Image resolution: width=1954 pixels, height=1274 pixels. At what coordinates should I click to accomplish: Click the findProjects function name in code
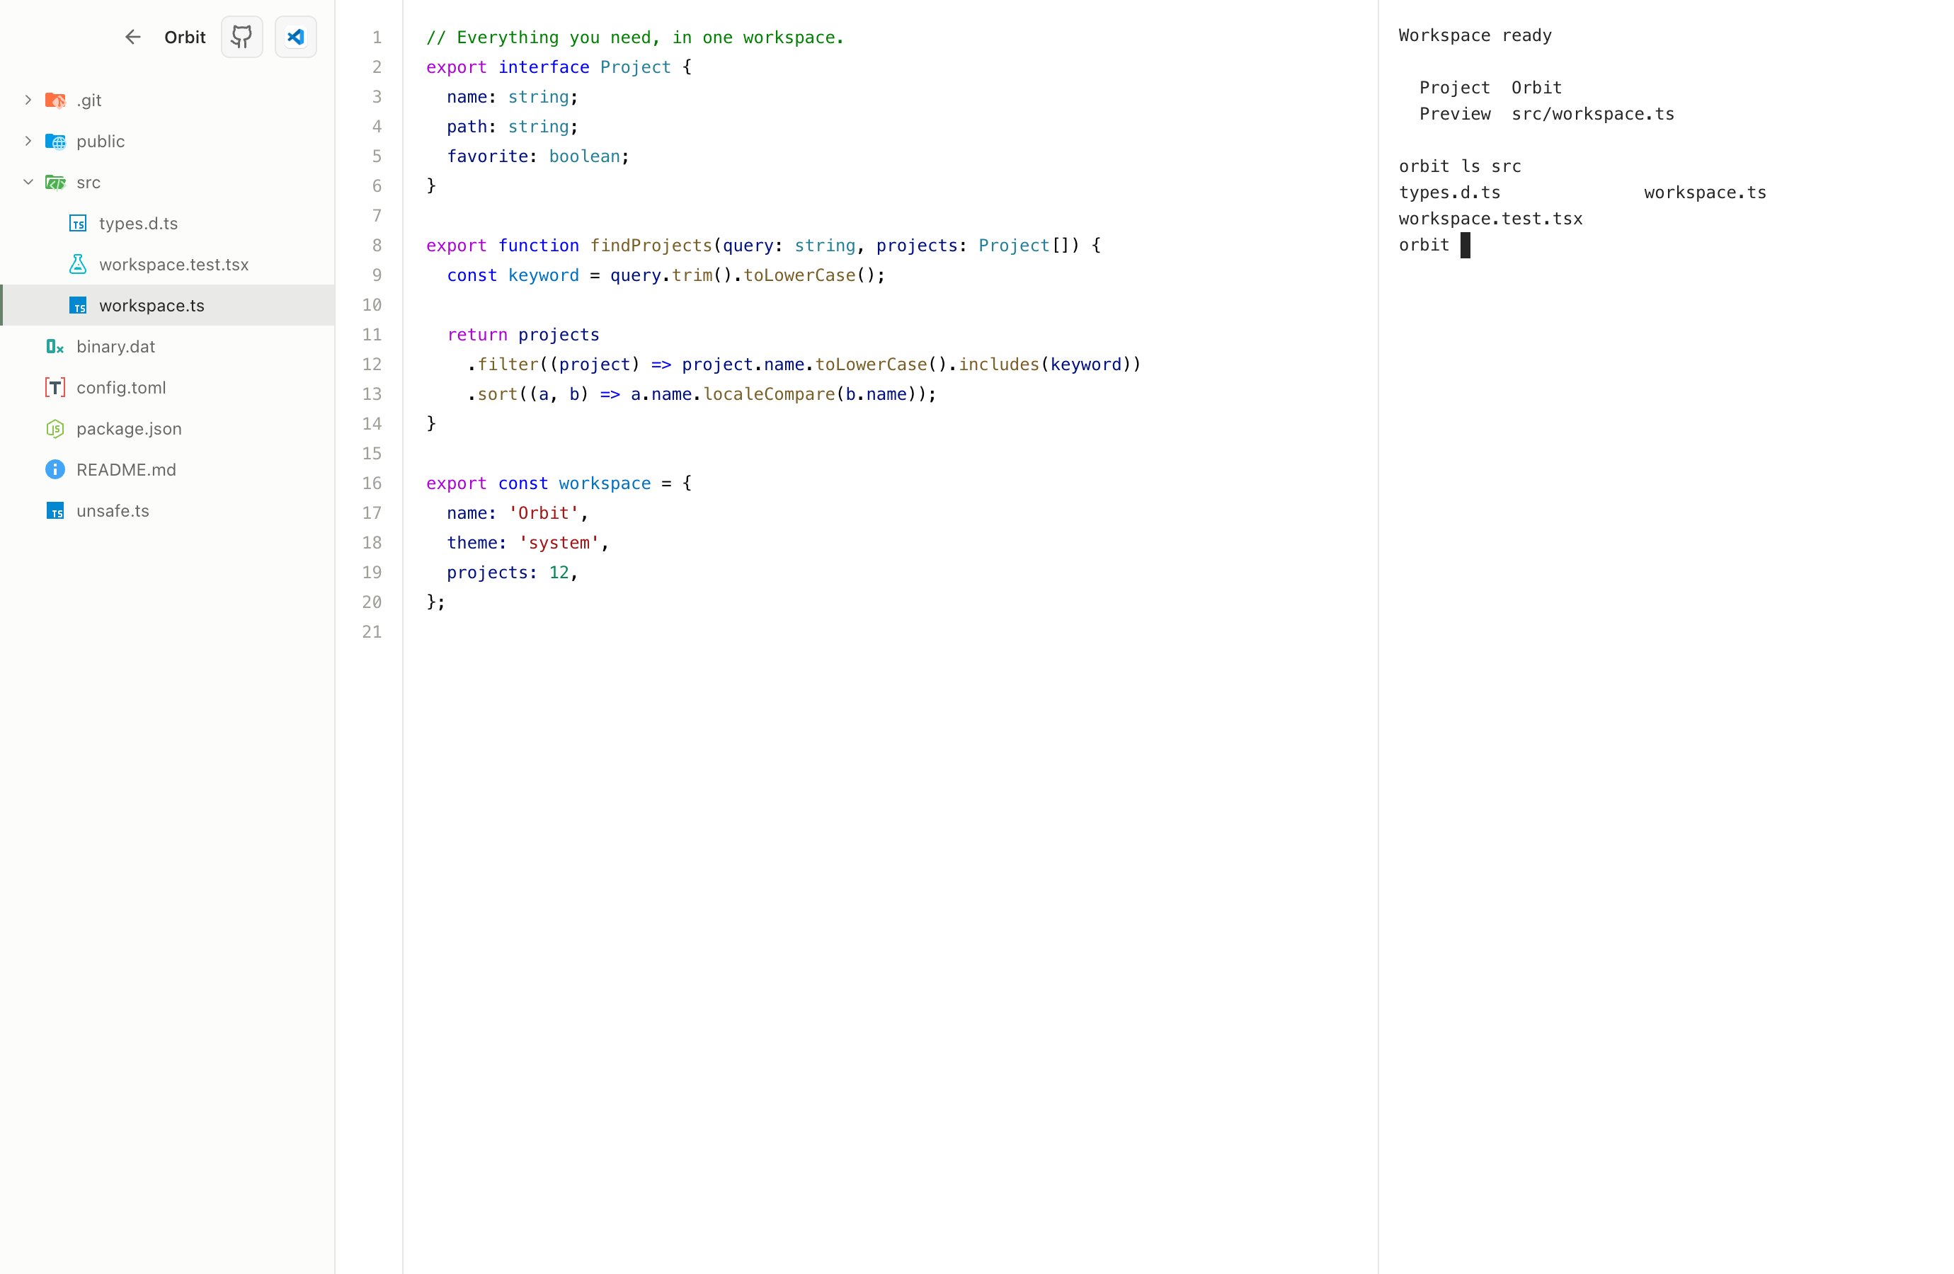point(651,246)
